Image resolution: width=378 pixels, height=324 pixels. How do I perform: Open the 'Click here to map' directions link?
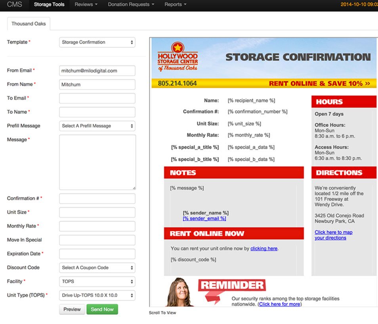point(333,233)
